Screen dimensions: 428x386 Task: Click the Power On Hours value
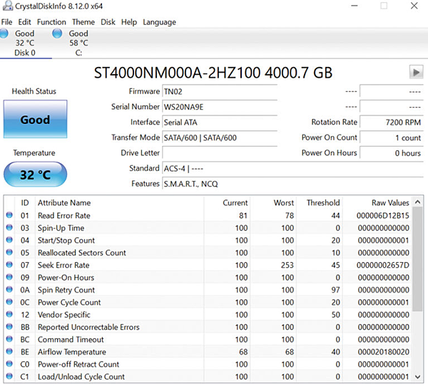(392, 153)
